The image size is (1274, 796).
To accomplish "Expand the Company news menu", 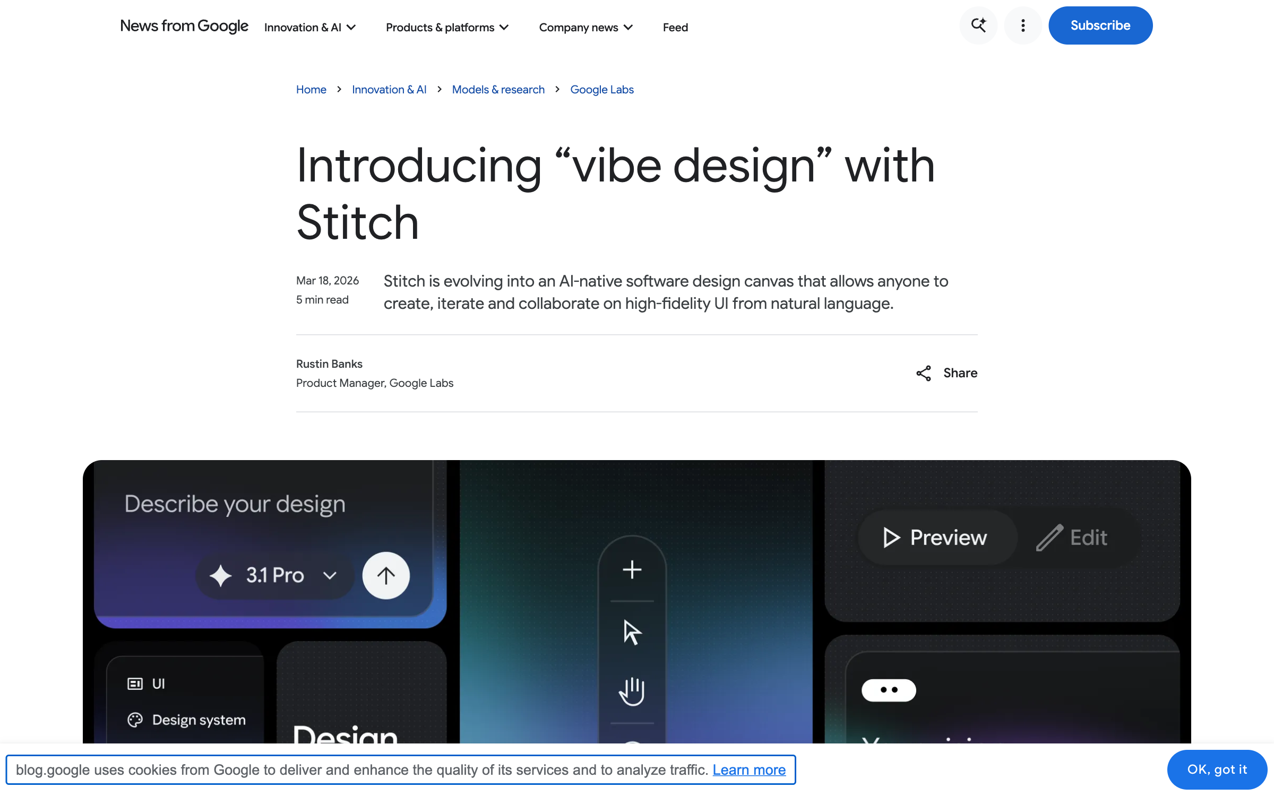I will coord(586,27).
